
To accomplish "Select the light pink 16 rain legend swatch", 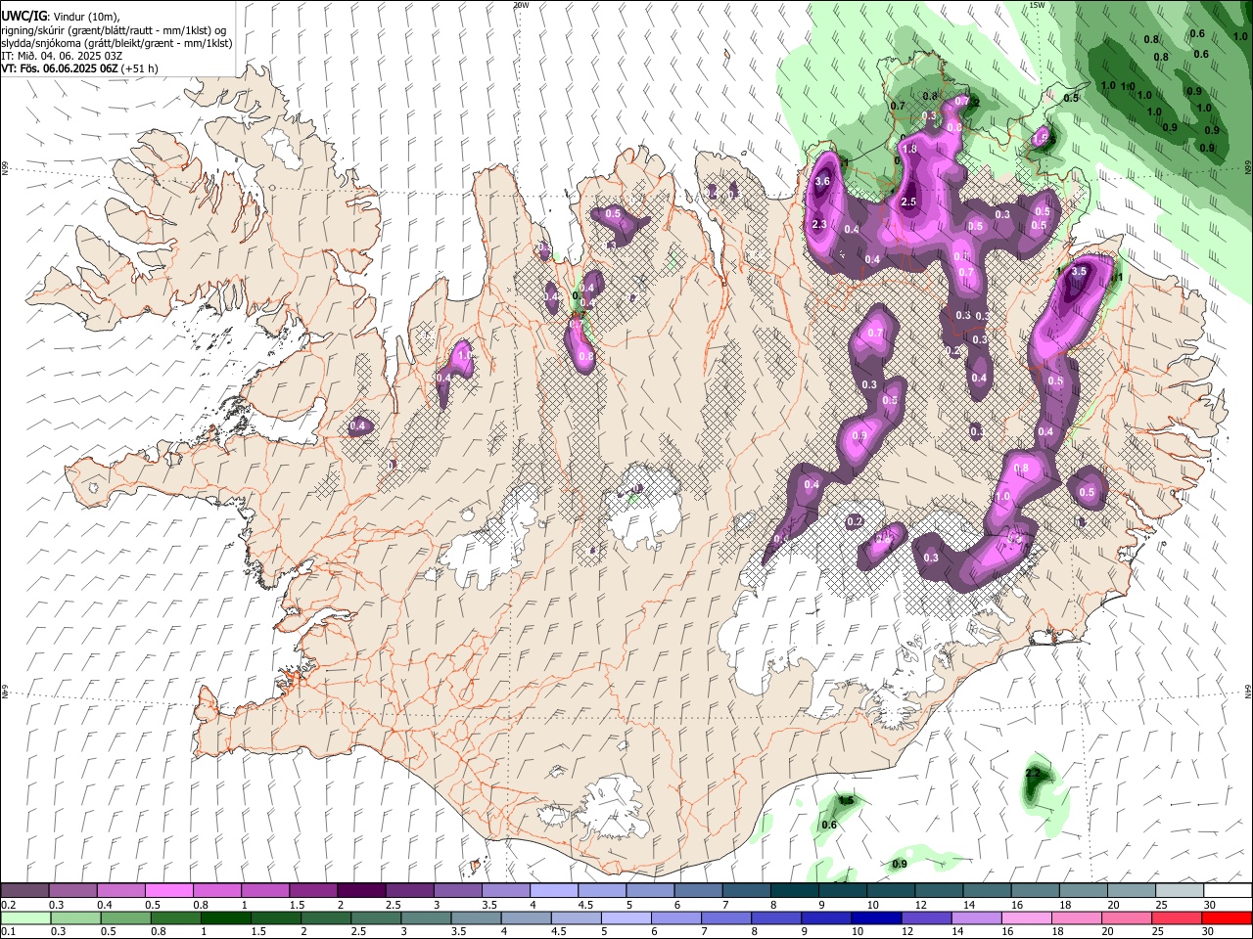I will click(1027, 917).
